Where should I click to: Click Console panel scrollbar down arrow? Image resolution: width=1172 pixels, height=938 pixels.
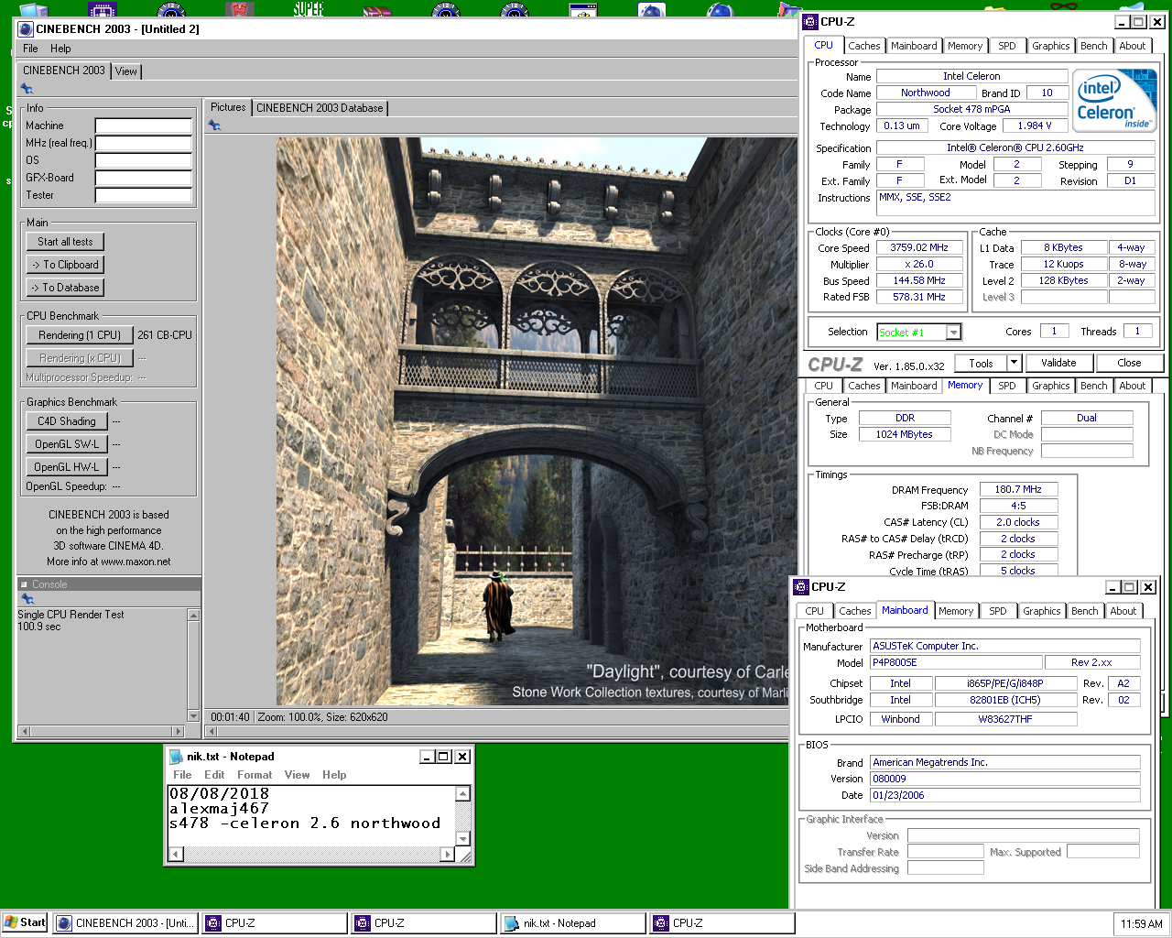(x=193, y=716)
